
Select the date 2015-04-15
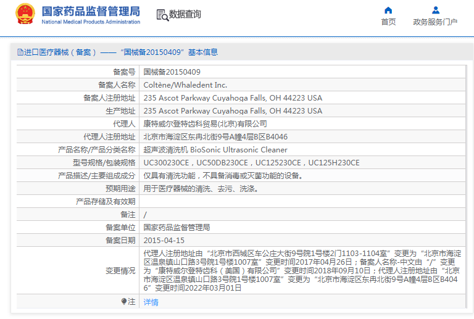coord(164,241)
